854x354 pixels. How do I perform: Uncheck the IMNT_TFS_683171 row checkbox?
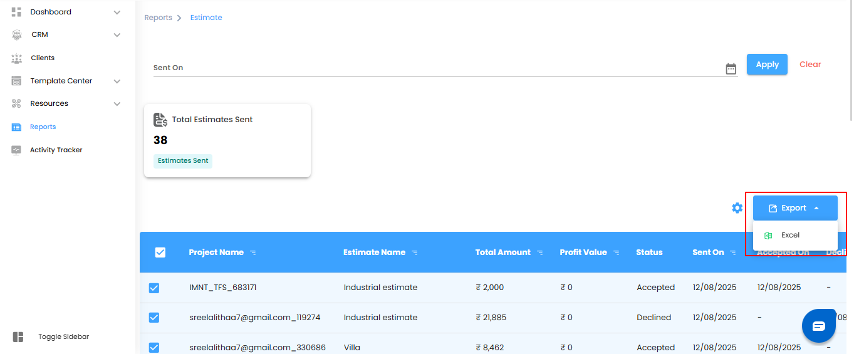154,288
